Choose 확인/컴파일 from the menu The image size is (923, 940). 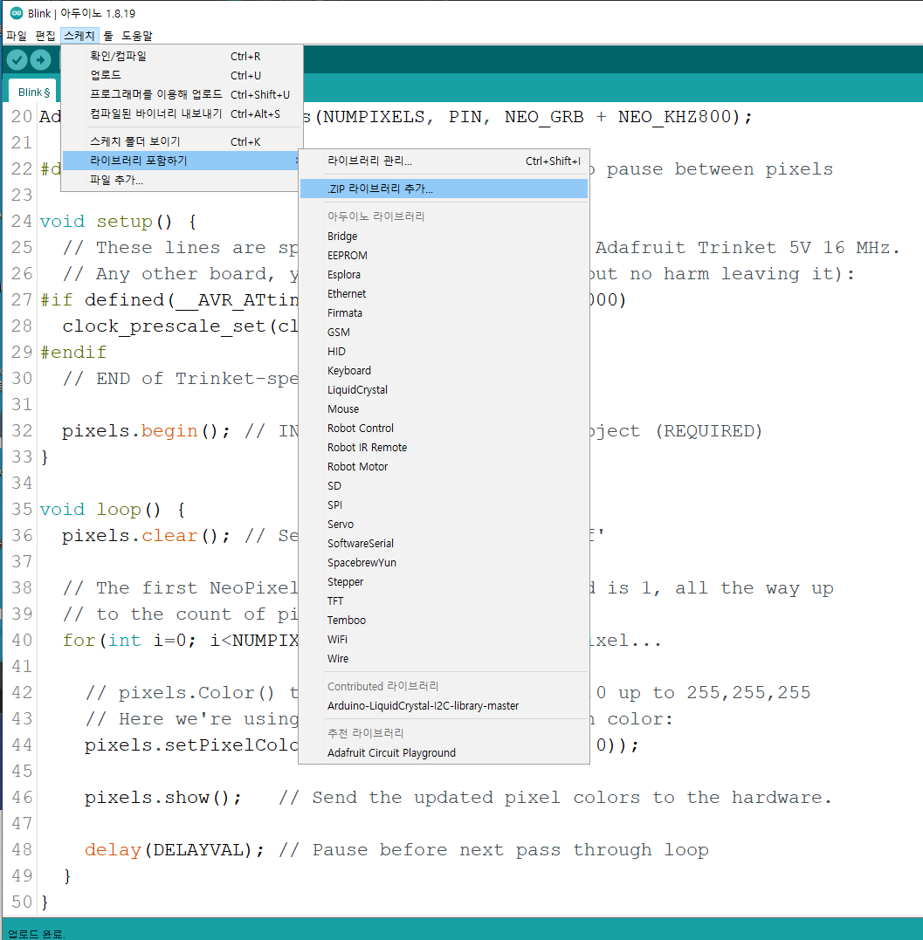tap(182, 57)
